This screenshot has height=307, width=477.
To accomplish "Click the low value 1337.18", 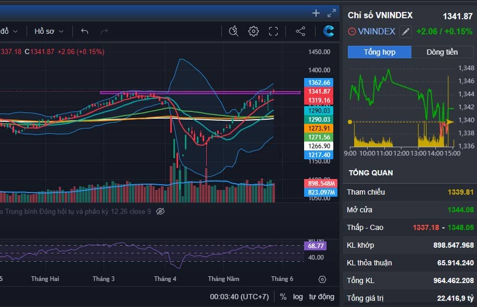I will 426,227.
